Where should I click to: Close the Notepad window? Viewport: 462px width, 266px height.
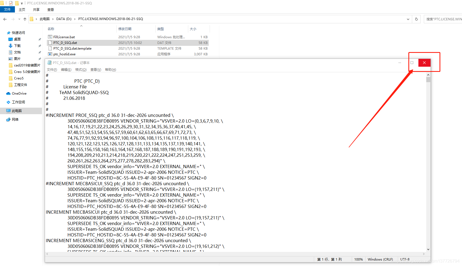tap(424, 63)
